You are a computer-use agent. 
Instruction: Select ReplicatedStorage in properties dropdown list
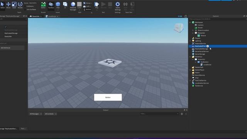(x=11, y=33)
